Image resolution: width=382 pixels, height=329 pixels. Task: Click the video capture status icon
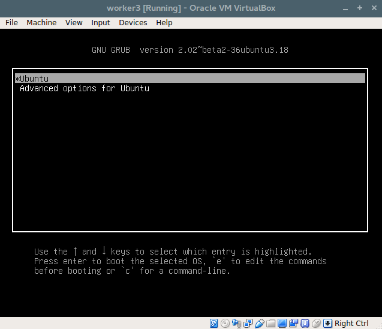click(293, 324)
